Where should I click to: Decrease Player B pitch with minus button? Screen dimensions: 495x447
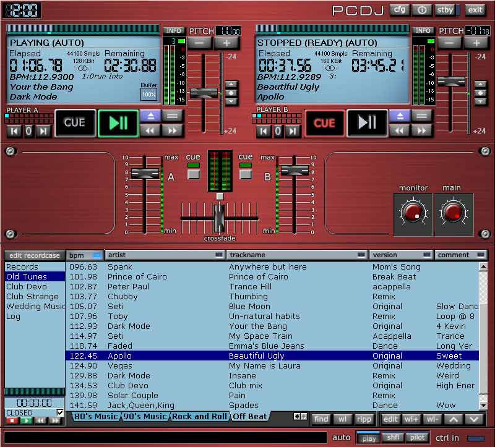449,43
